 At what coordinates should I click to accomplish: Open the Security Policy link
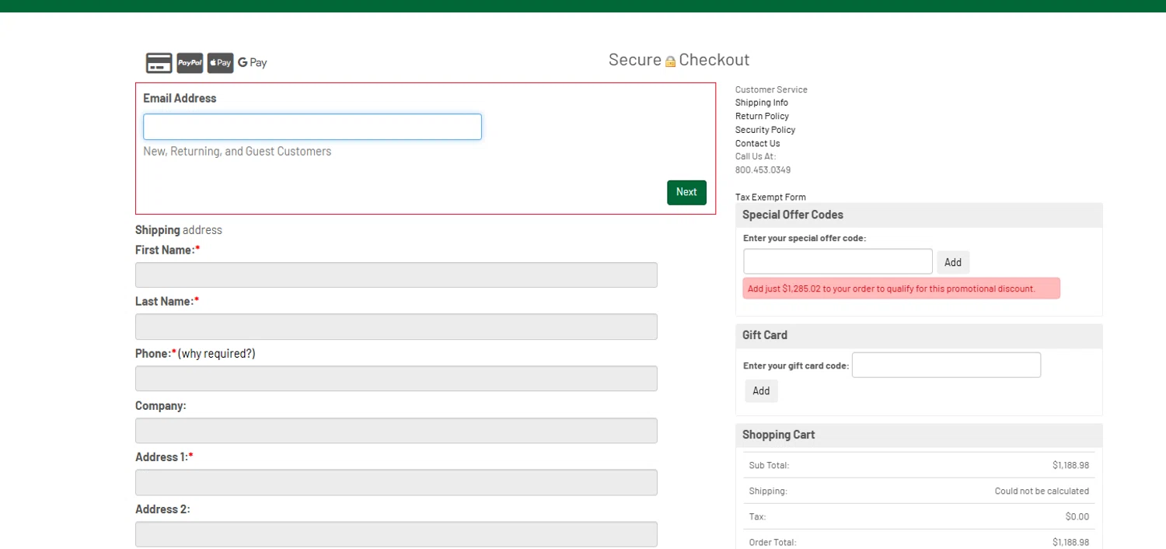[765, 130]
